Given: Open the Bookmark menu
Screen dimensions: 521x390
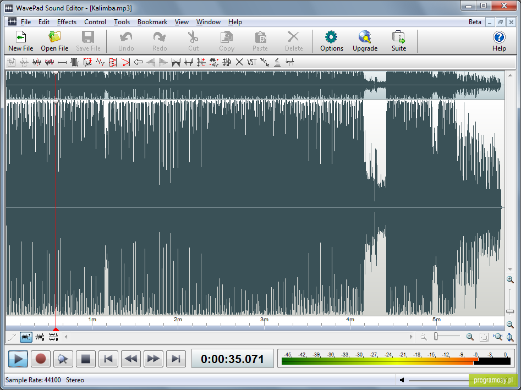Looking at the screenshot, I should point(152,22).
